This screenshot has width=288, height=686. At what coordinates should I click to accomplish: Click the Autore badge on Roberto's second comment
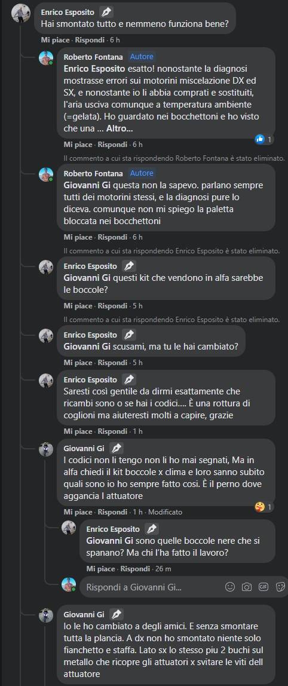[x=142, y=173]
